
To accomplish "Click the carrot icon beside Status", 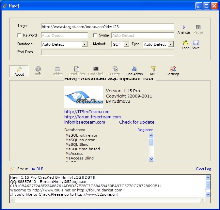I will point(12,168).
